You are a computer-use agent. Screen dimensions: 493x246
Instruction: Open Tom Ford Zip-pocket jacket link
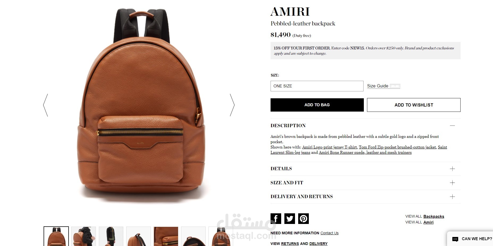point(397,147)
